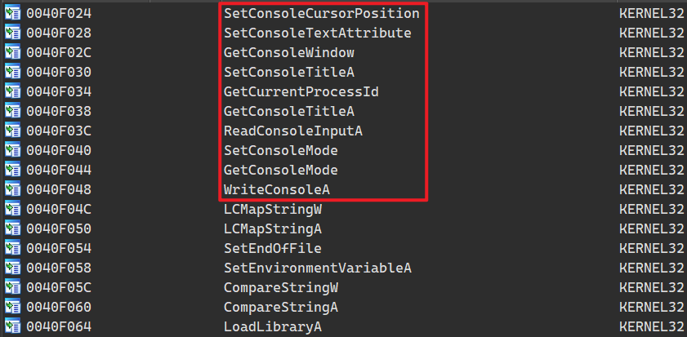Select the GetCurrentProcessId import
Image resolution: width=687 pixels, height=337 pixels.
(x=301, y=92)
